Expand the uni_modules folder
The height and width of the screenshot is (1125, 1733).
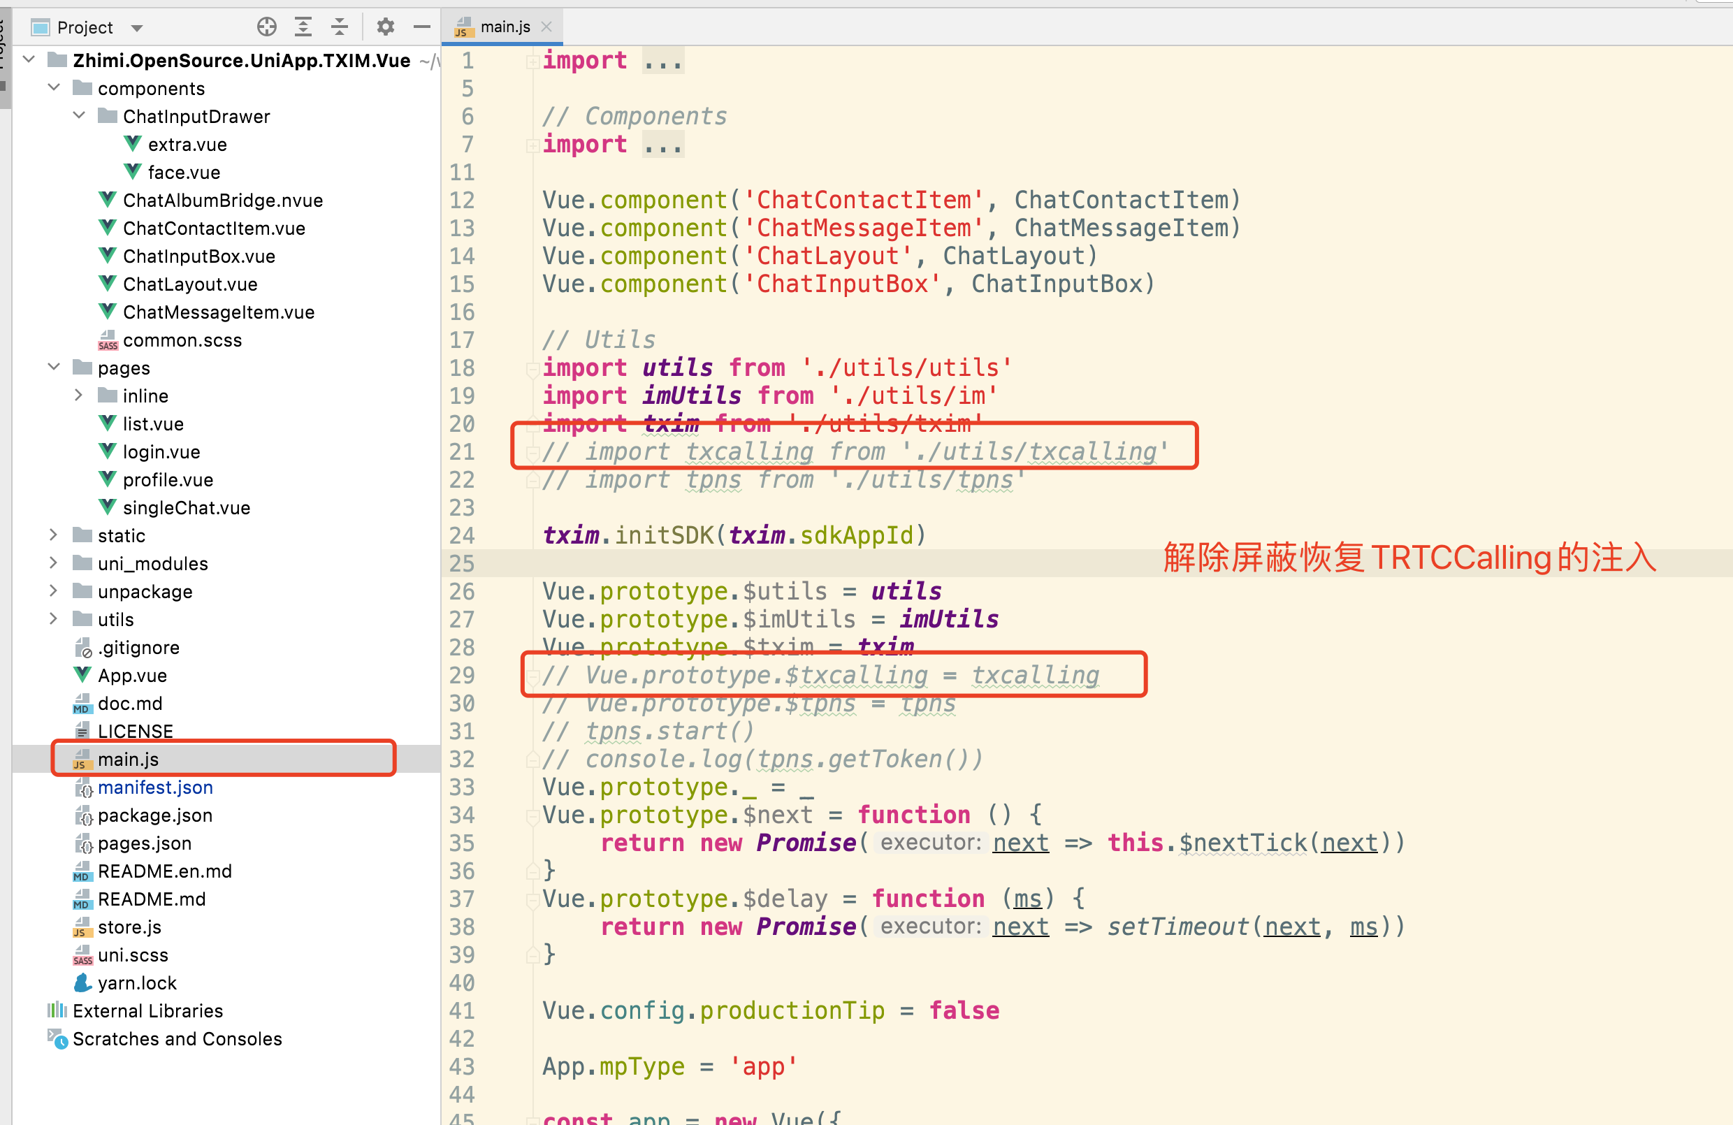(x=54, y=563)
